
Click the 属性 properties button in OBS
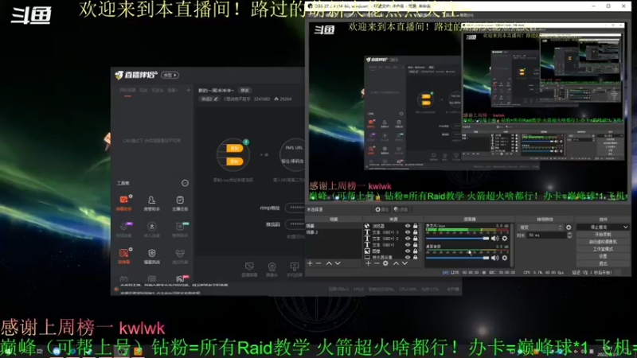(381, 209)
